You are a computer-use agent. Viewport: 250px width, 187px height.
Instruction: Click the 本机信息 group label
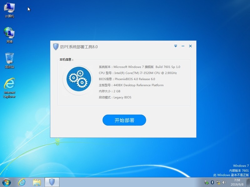[x=67, y=60]
